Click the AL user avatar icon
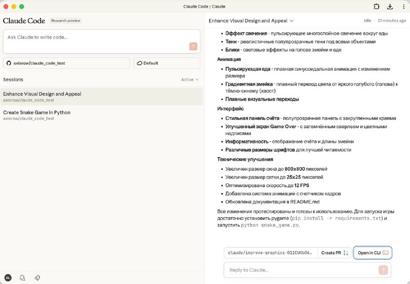 tap(8, 278)
